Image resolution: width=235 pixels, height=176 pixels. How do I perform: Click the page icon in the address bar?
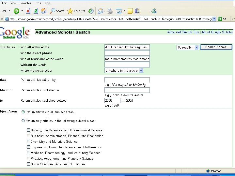7,19
